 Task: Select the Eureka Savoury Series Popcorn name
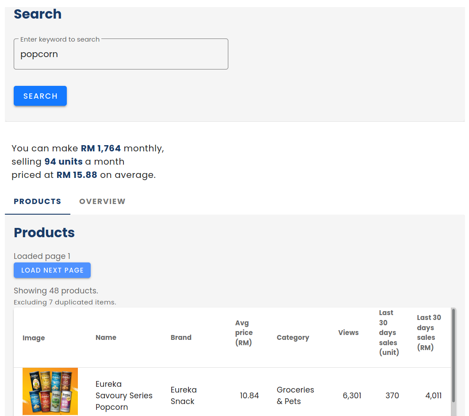(x=124, y=396)
